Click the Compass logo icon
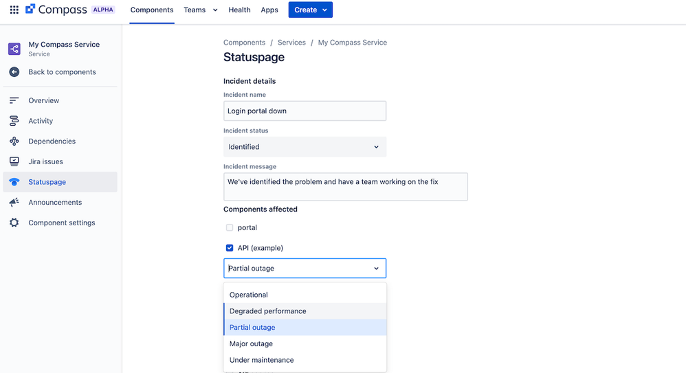The height and width of the screenshot is (373, 686). [x=30, y=9]
